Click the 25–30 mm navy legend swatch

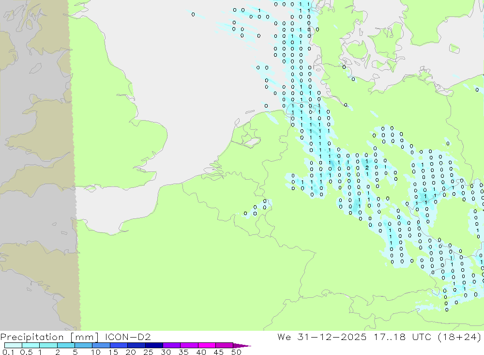tap(154, 345)
